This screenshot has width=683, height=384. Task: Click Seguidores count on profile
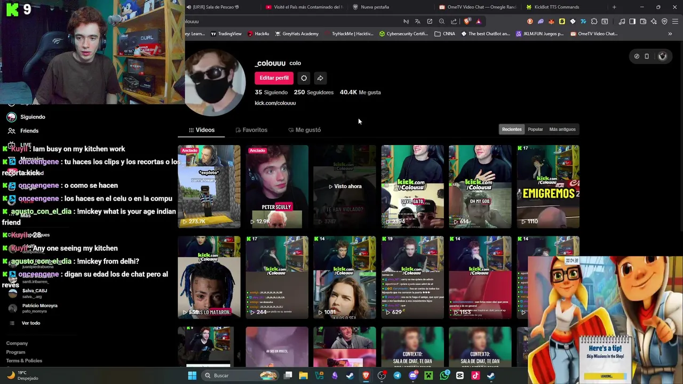tap(314, 92)
